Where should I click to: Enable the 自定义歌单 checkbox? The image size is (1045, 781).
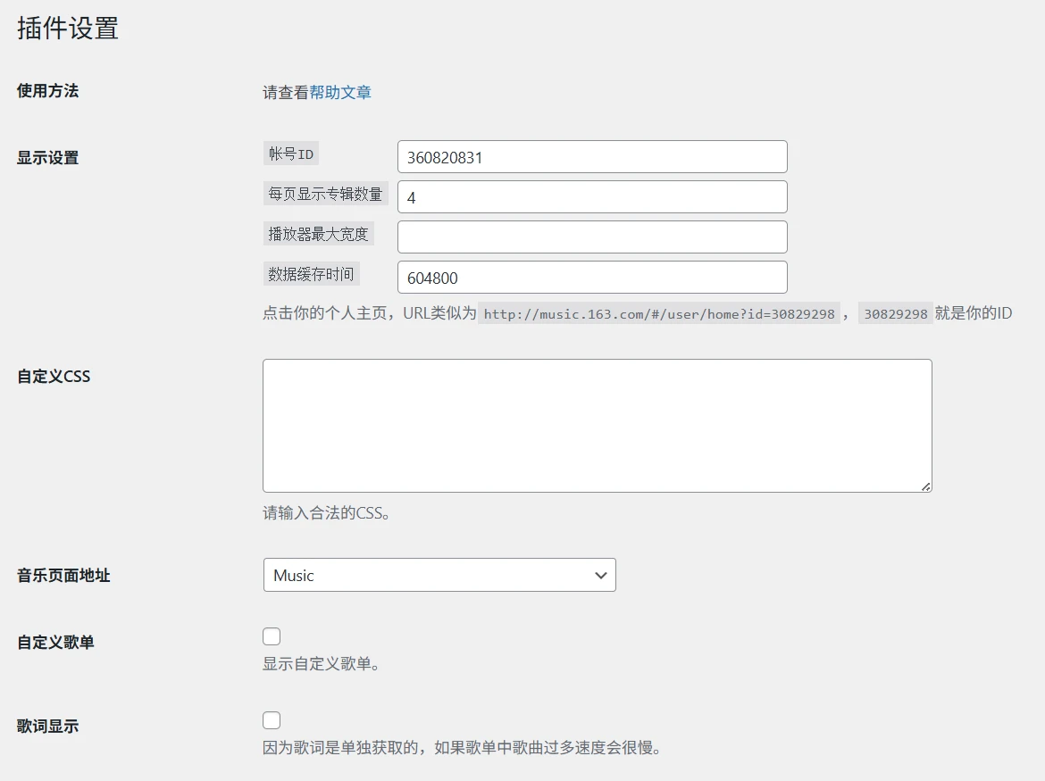[x=272, y=636]
